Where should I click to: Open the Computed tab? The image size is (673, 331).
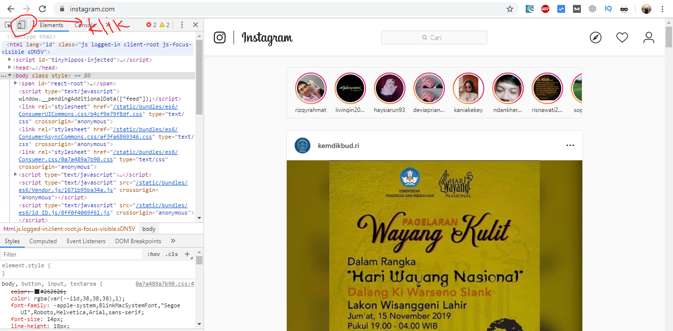pos(43,241)
